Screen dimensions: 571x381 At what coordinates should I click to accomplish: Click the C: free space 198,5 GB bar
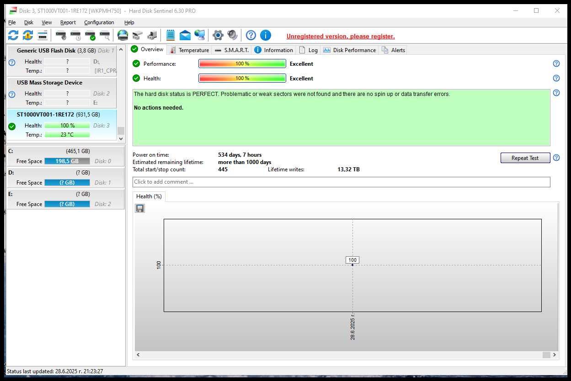coord(67,161)
